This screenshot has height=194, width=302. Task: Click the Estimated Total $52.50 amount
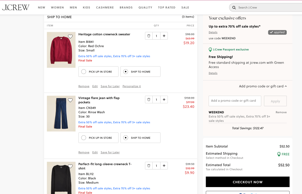(x=284, y=165)
